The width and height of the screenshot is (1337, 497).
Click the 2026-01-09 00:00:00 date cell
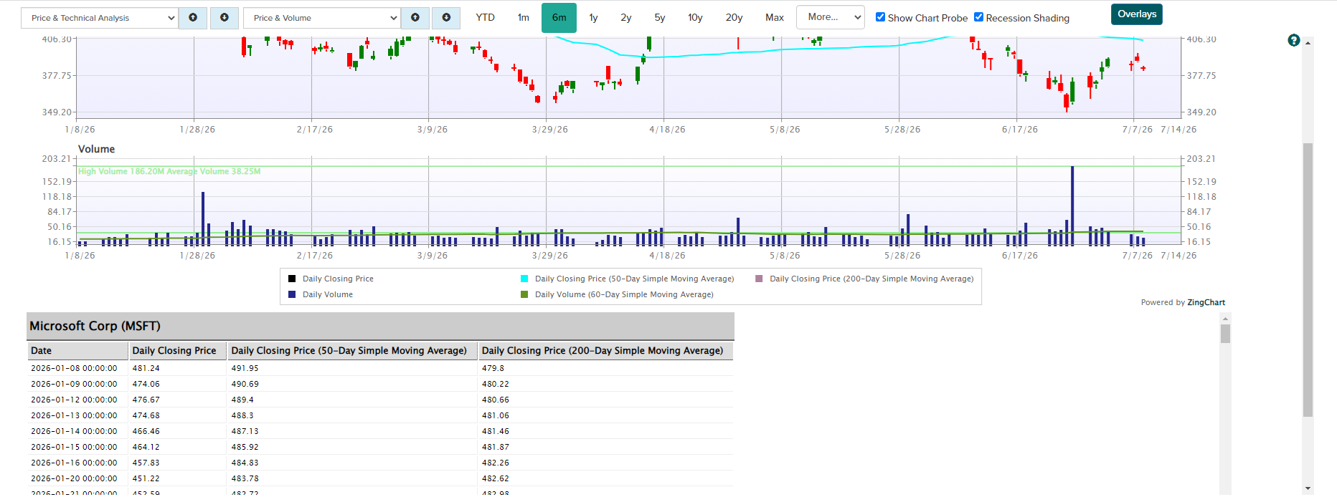(74, 384)
